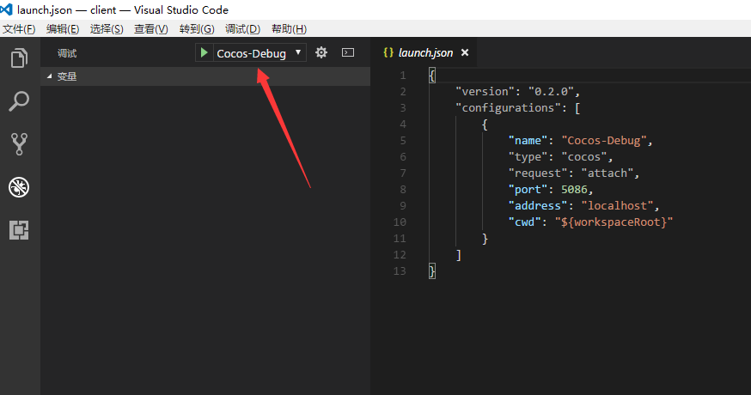Click line number 13 in gutter

[x=400, y=271]
